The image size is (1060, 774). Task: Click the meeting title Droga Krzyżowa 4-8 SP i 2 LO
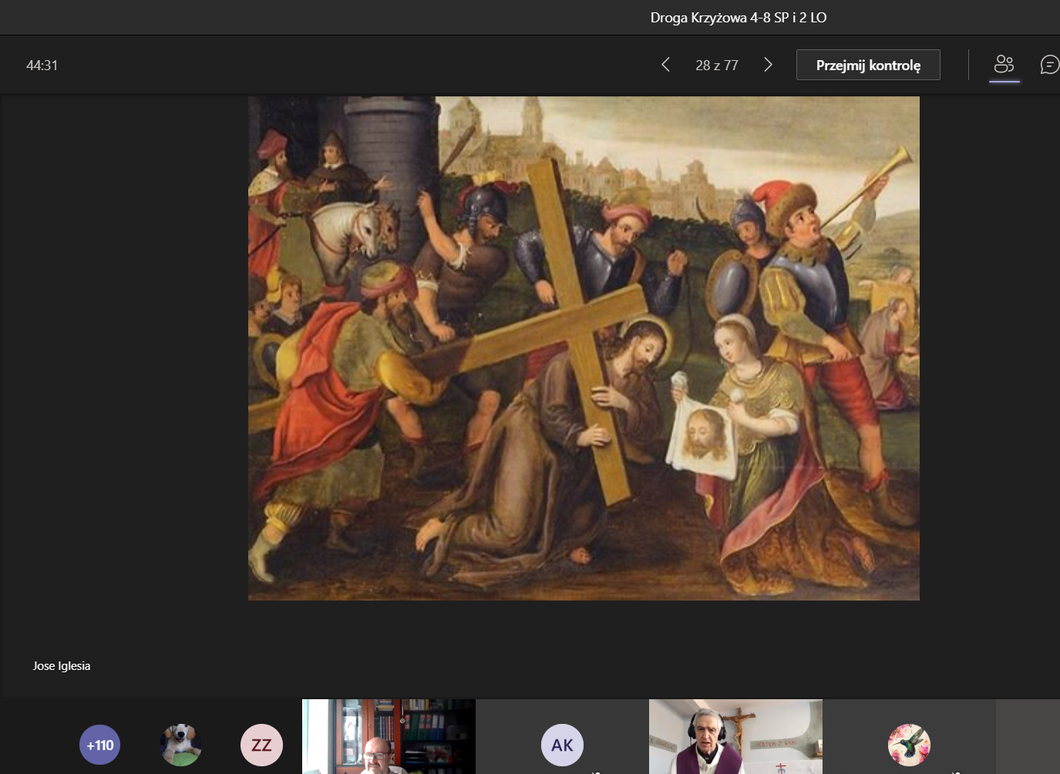739,18
